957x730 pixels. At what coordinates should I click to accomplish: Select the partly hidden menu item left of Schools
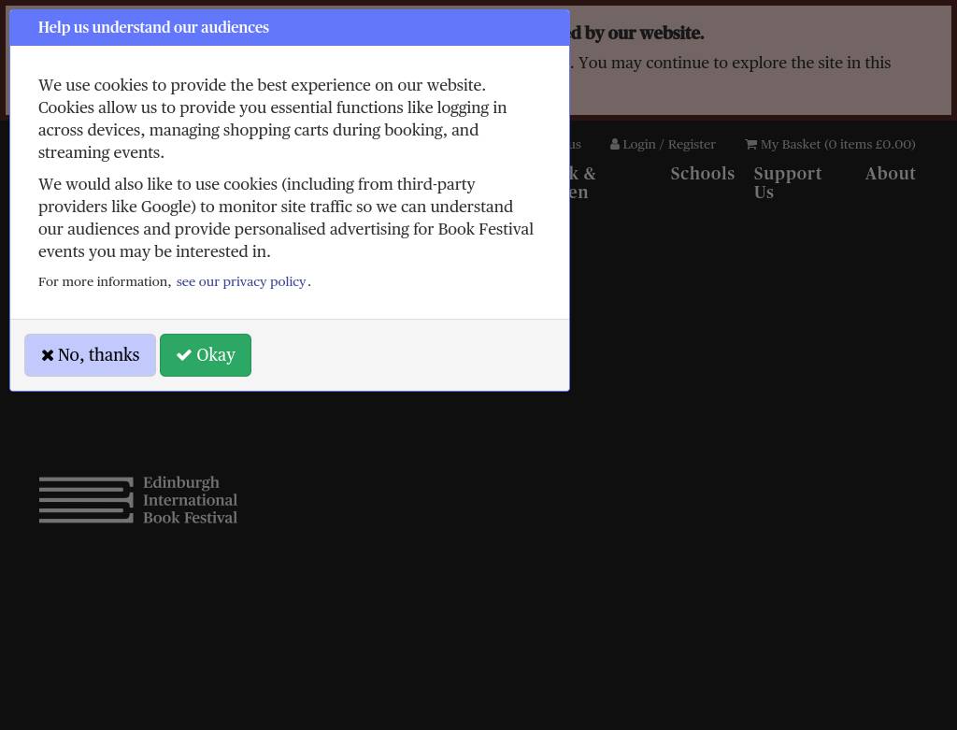pos(581,183)
